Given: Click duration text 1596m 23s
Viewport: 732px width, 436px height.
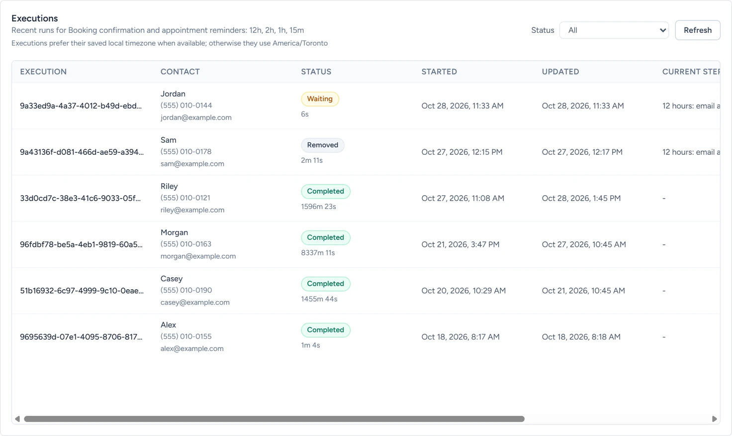Looking at the screenshot, I should click(x=319, y=207).
